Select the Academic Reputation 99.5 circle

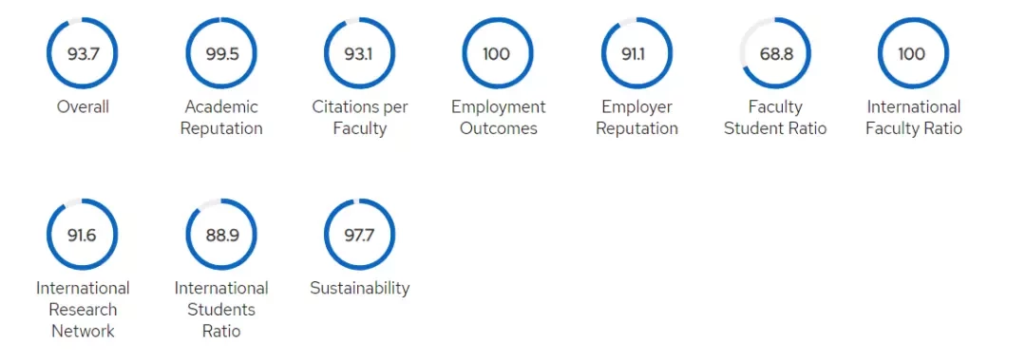[x=221, y=53]
